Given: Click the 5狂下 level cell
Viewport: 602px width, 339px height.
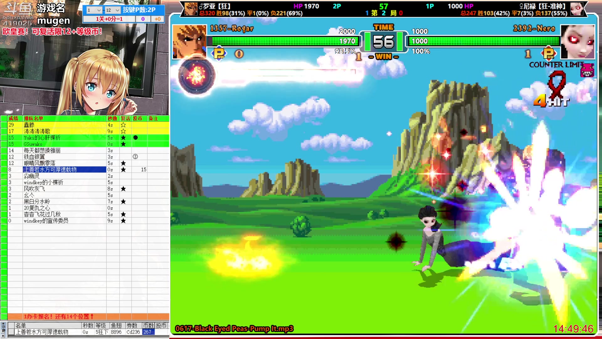Looking at the screenshot, I should tap(102, 332).
